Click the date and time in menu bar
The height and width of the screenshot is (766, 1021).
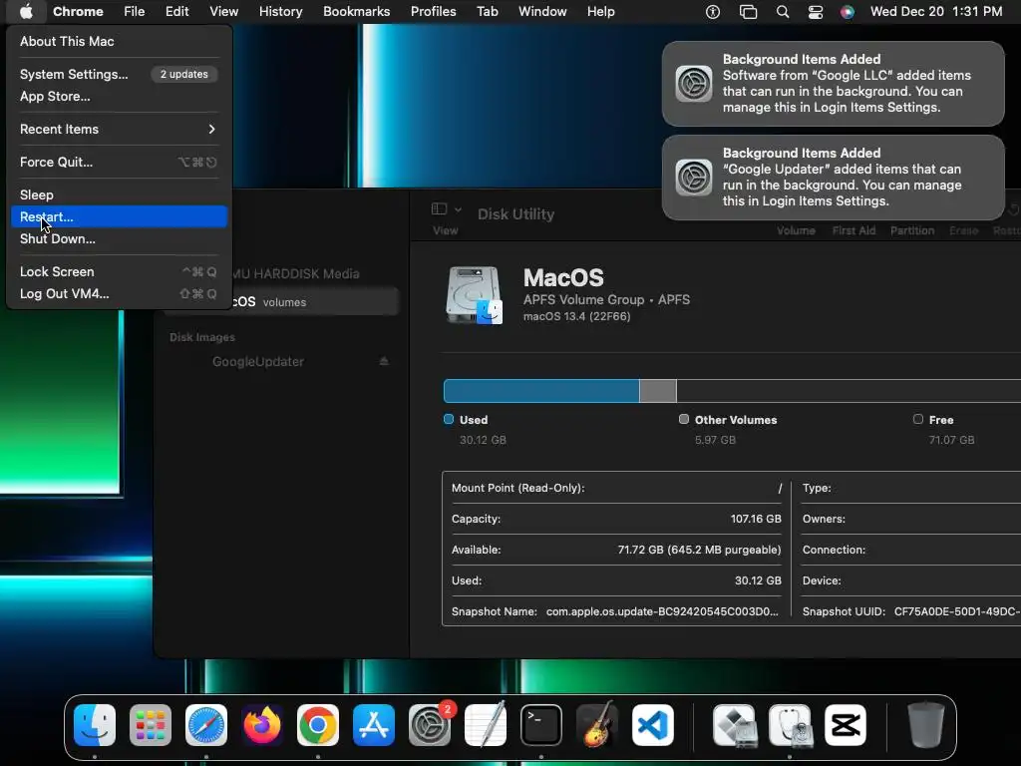[x=936, y=12]
